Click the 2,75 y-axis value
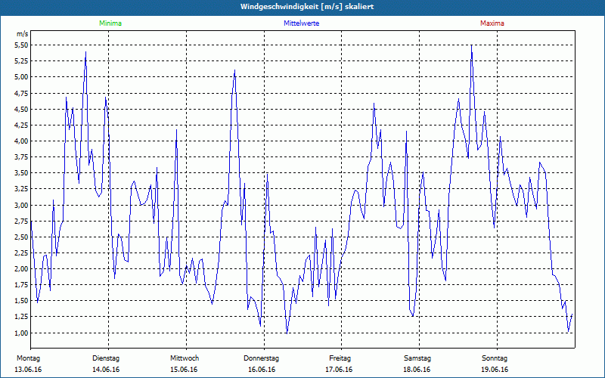Screen dimensions: 605x378 pyautogui.click(x=22, y=221)
